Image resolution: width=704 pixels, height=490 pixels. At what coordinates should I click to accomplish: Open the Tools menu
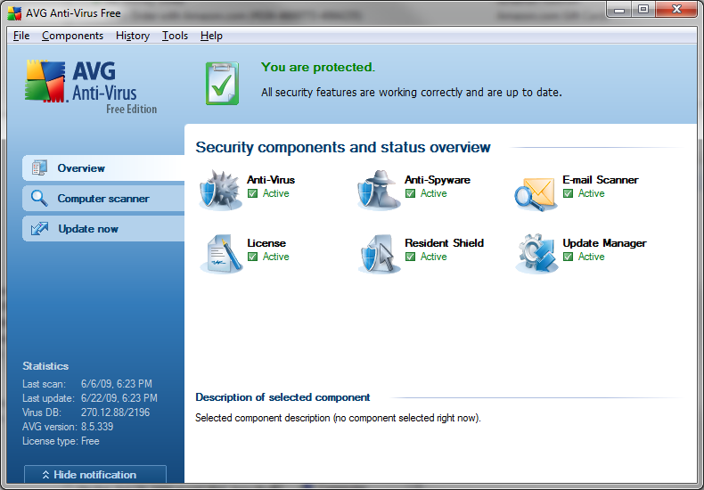coord(175,36)
